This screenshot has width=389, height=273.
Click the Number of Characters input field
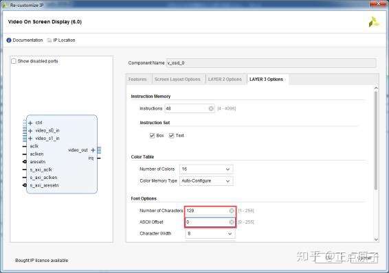[210, 211]
